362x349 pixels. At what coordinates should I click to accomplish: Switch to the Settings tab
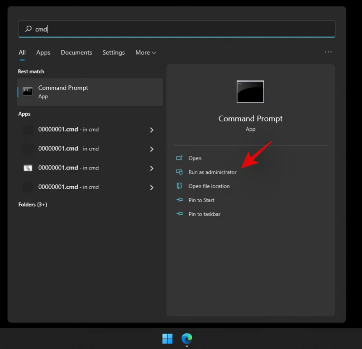(x=114, y=52)
